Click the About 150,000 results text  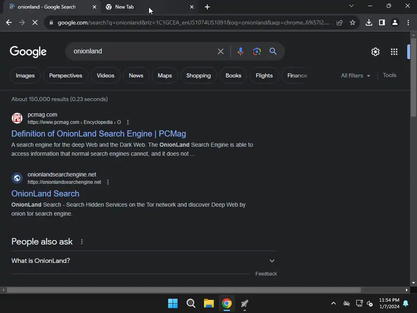coord(59,99)
